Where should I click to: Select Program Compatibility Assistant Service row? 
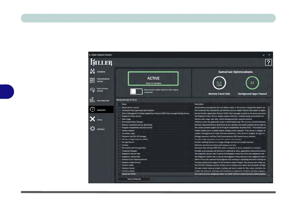[x=193, y=128]
